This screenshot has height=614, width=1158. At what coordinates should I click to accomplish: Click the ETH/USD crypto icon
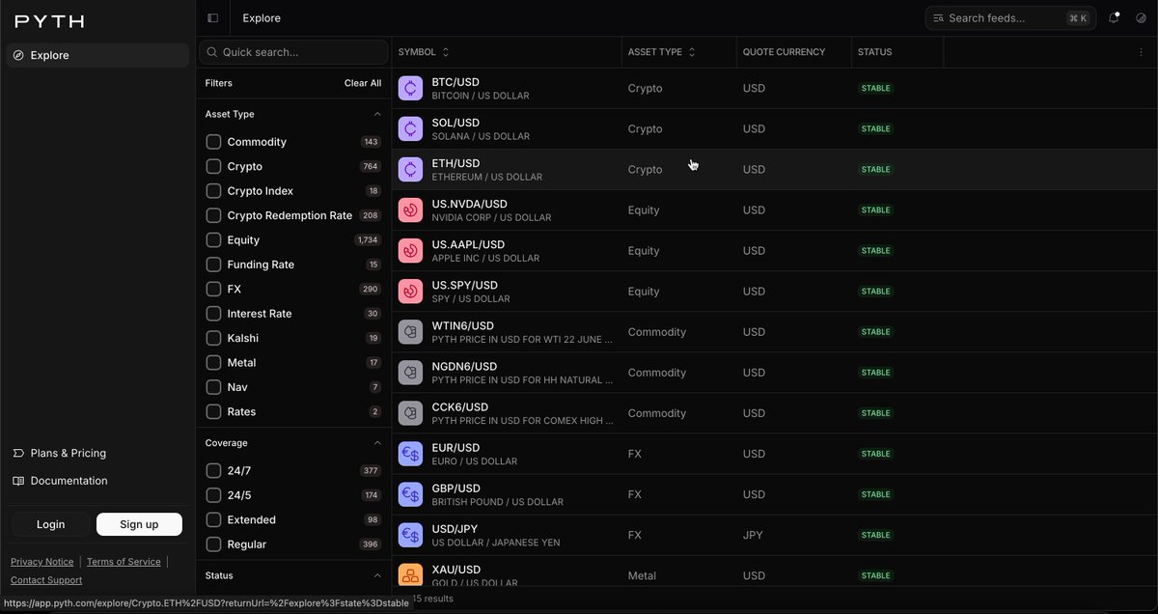pyautogui.click(x=410, y=169)
